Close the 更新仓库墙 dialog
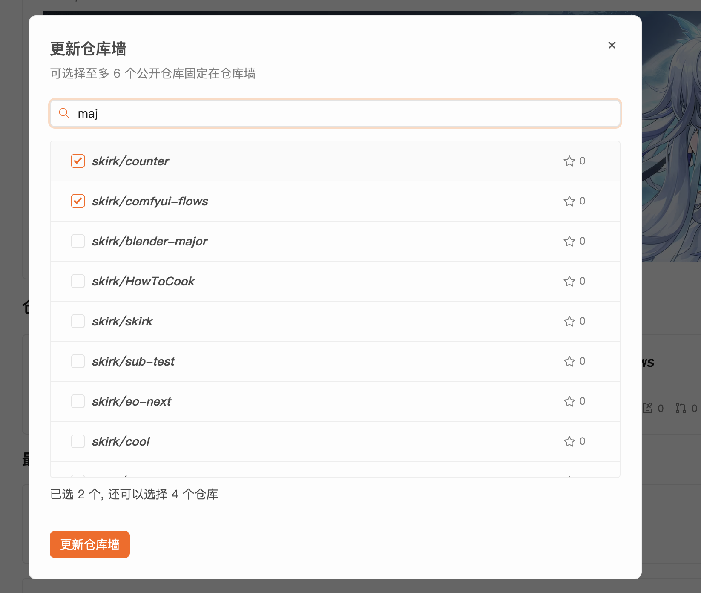This screenshot has height=593, width=701. coord(612,45)
